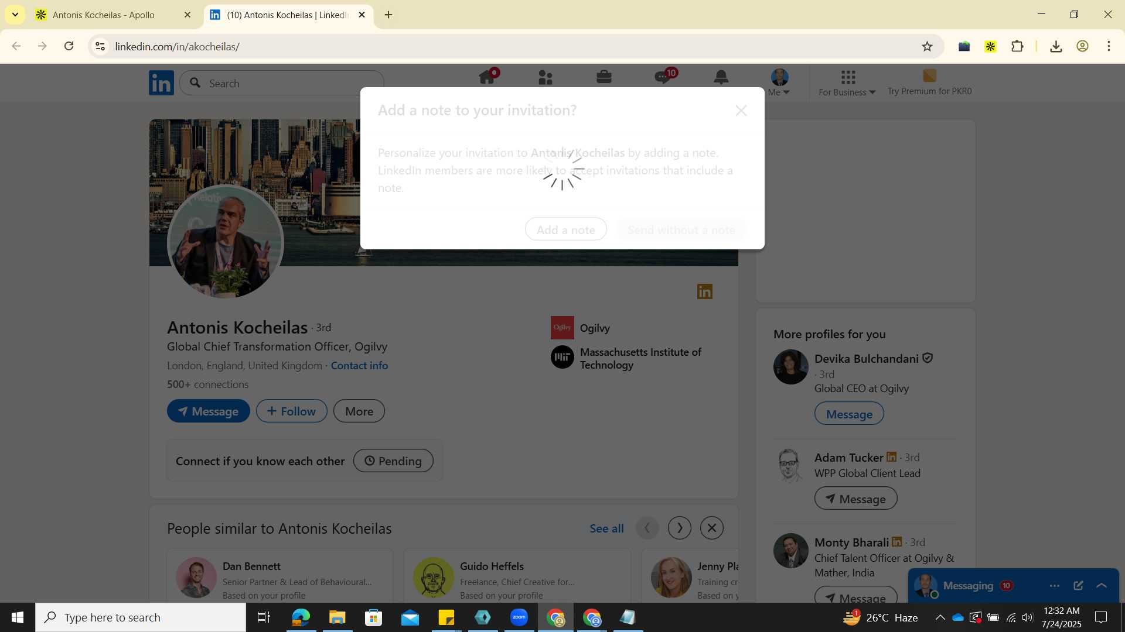Open File Explorer from taskbar
The image size is (1125, 632).
point(337,617)
